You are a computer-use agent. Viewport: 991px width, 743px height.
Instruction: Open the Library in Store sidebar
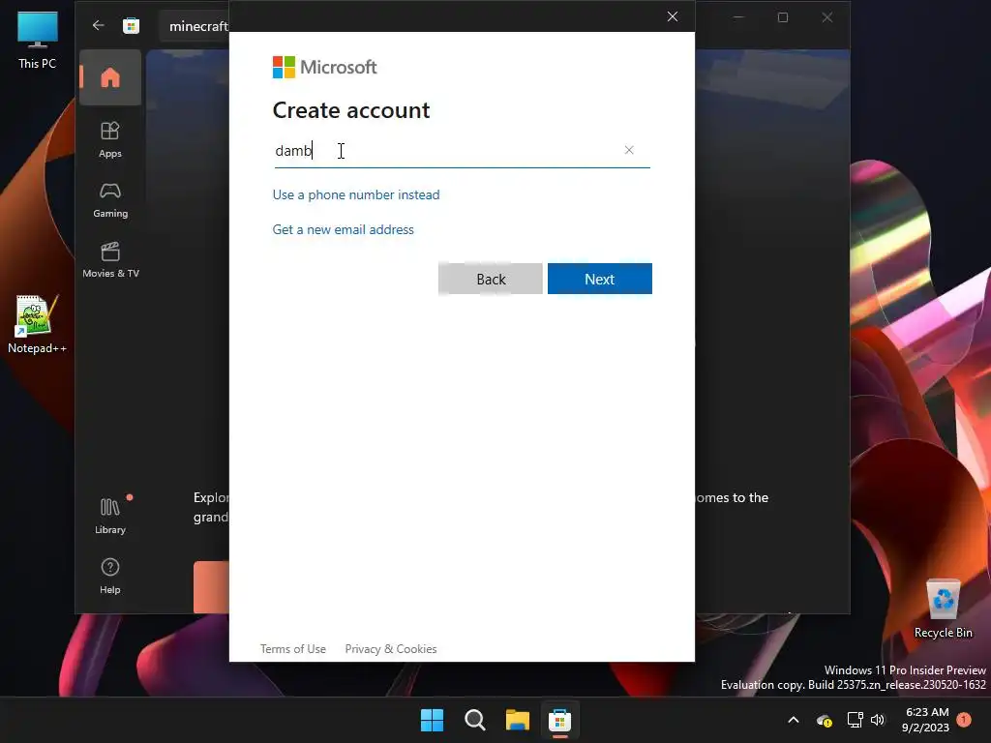110,515
